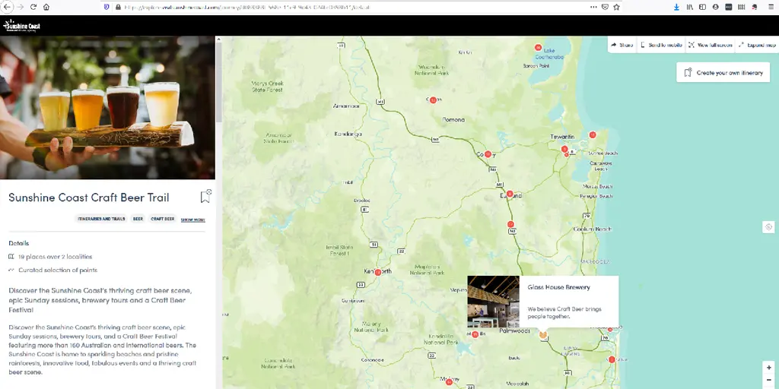Click the red marker at Cooroy
779x389 pixels.
click(x=488, y=154)
